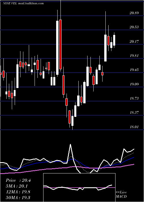Click the last white candlestick on the right
Image resolution: width=144 pixels, height=202 pixels.
point(114,40)
